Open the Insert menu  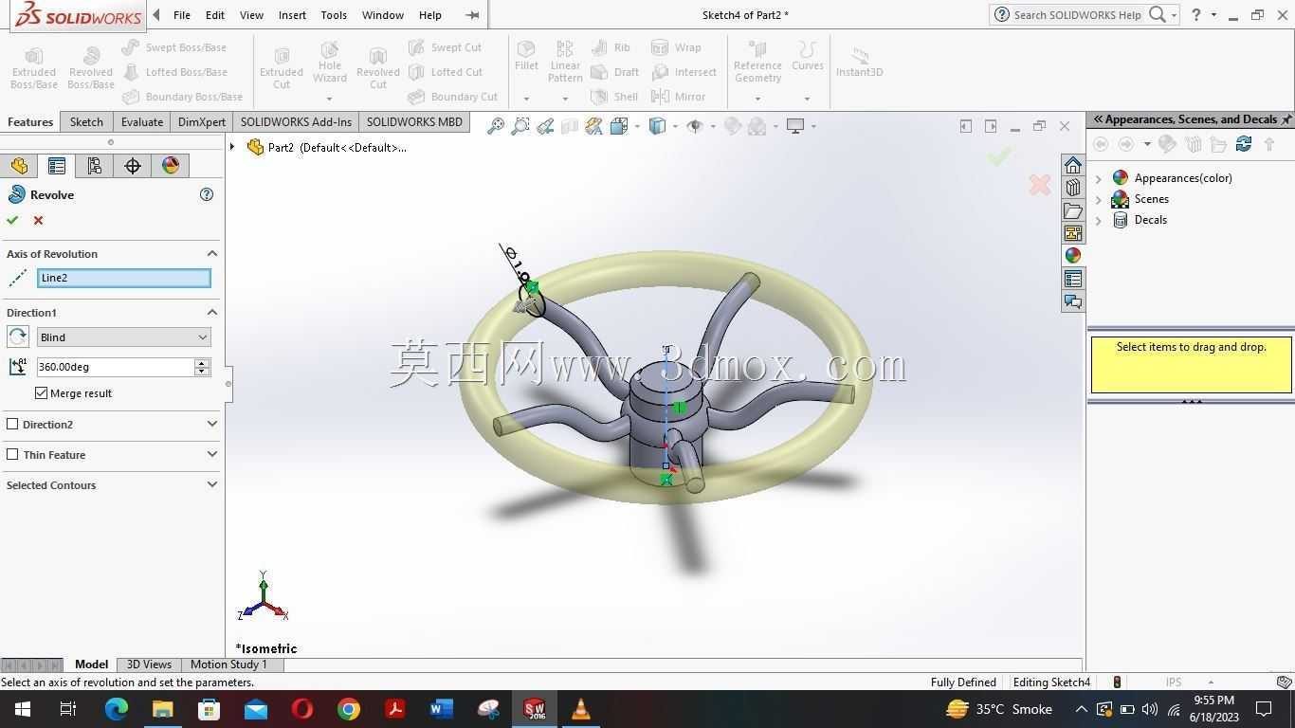click(292, 15)
